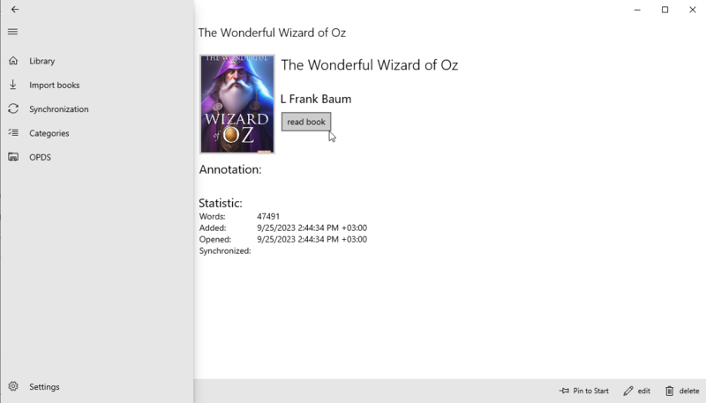
Task: Click the read book button
Action: 306,122
